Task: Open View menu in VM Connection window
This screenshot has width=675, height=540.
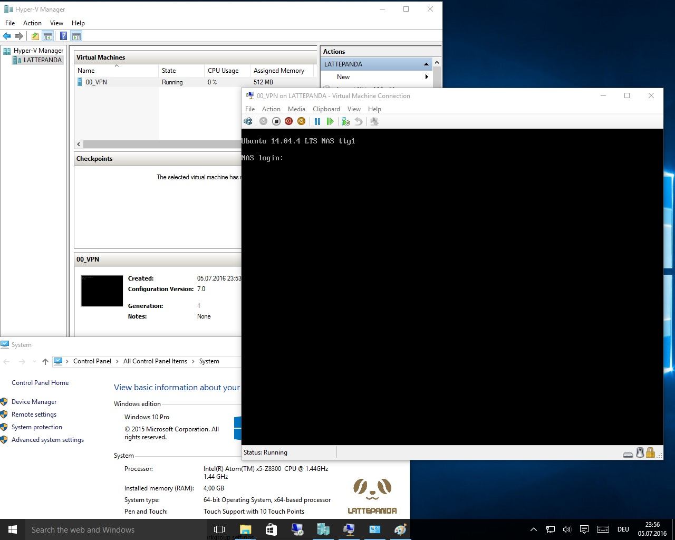Action: [354, 109]
